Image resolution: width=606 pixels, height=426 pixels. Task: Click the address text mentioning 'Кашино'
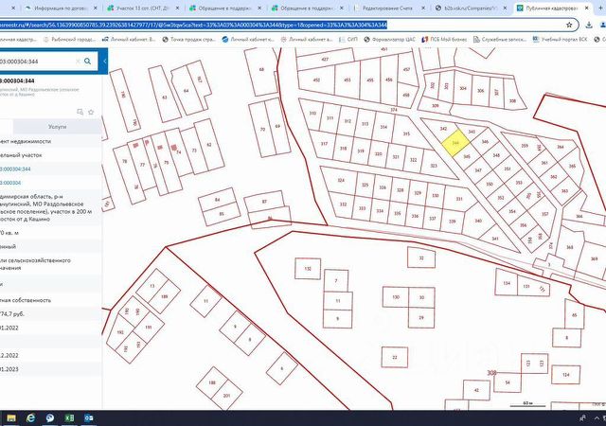(45, 207)
